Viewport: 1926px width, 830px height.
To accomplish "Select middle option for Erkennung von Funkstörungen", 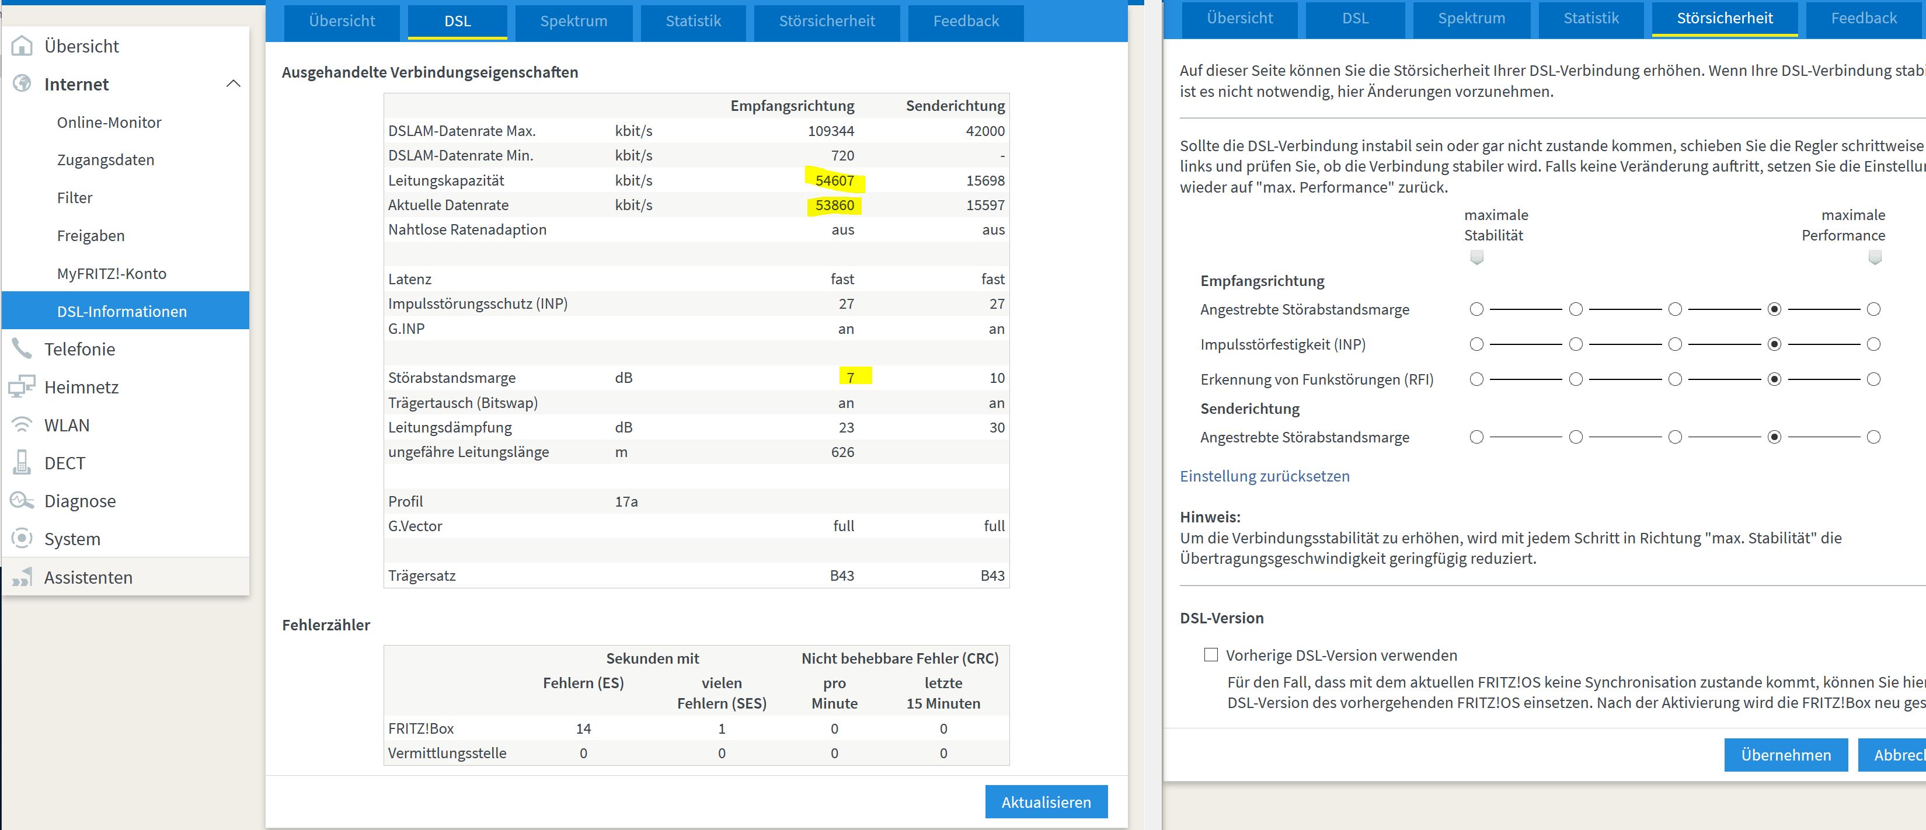I will [1675, 379].
